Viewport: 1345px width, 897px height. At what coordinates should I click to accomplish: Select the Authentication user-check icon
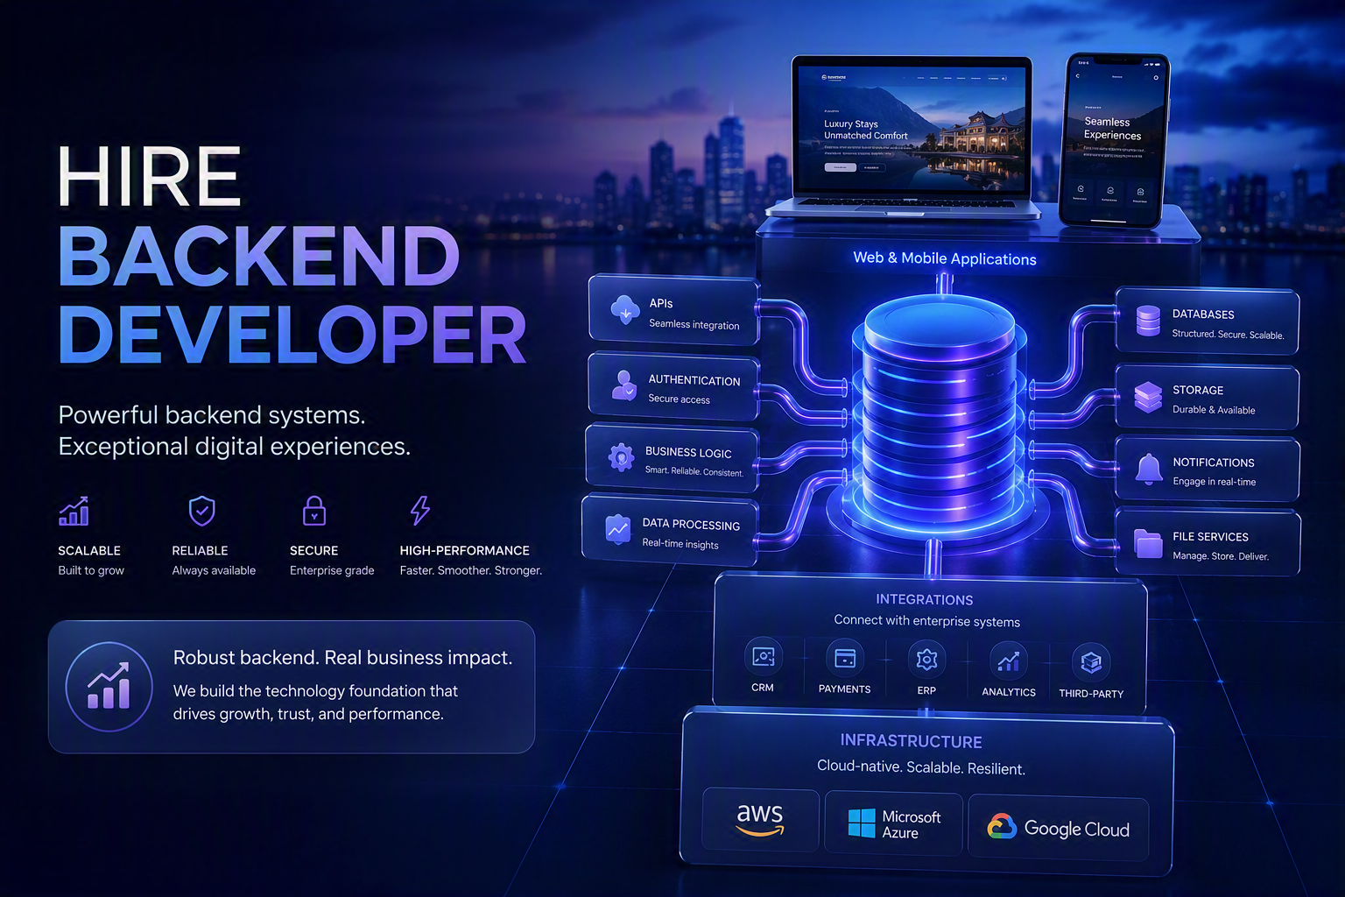click(624, 385)
